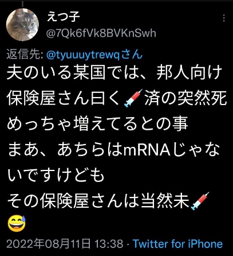Click the tweet line starting 夫のいる某国では
This screenshot has height=256, width=233.
pyautogui.click(x=114, y=73)
